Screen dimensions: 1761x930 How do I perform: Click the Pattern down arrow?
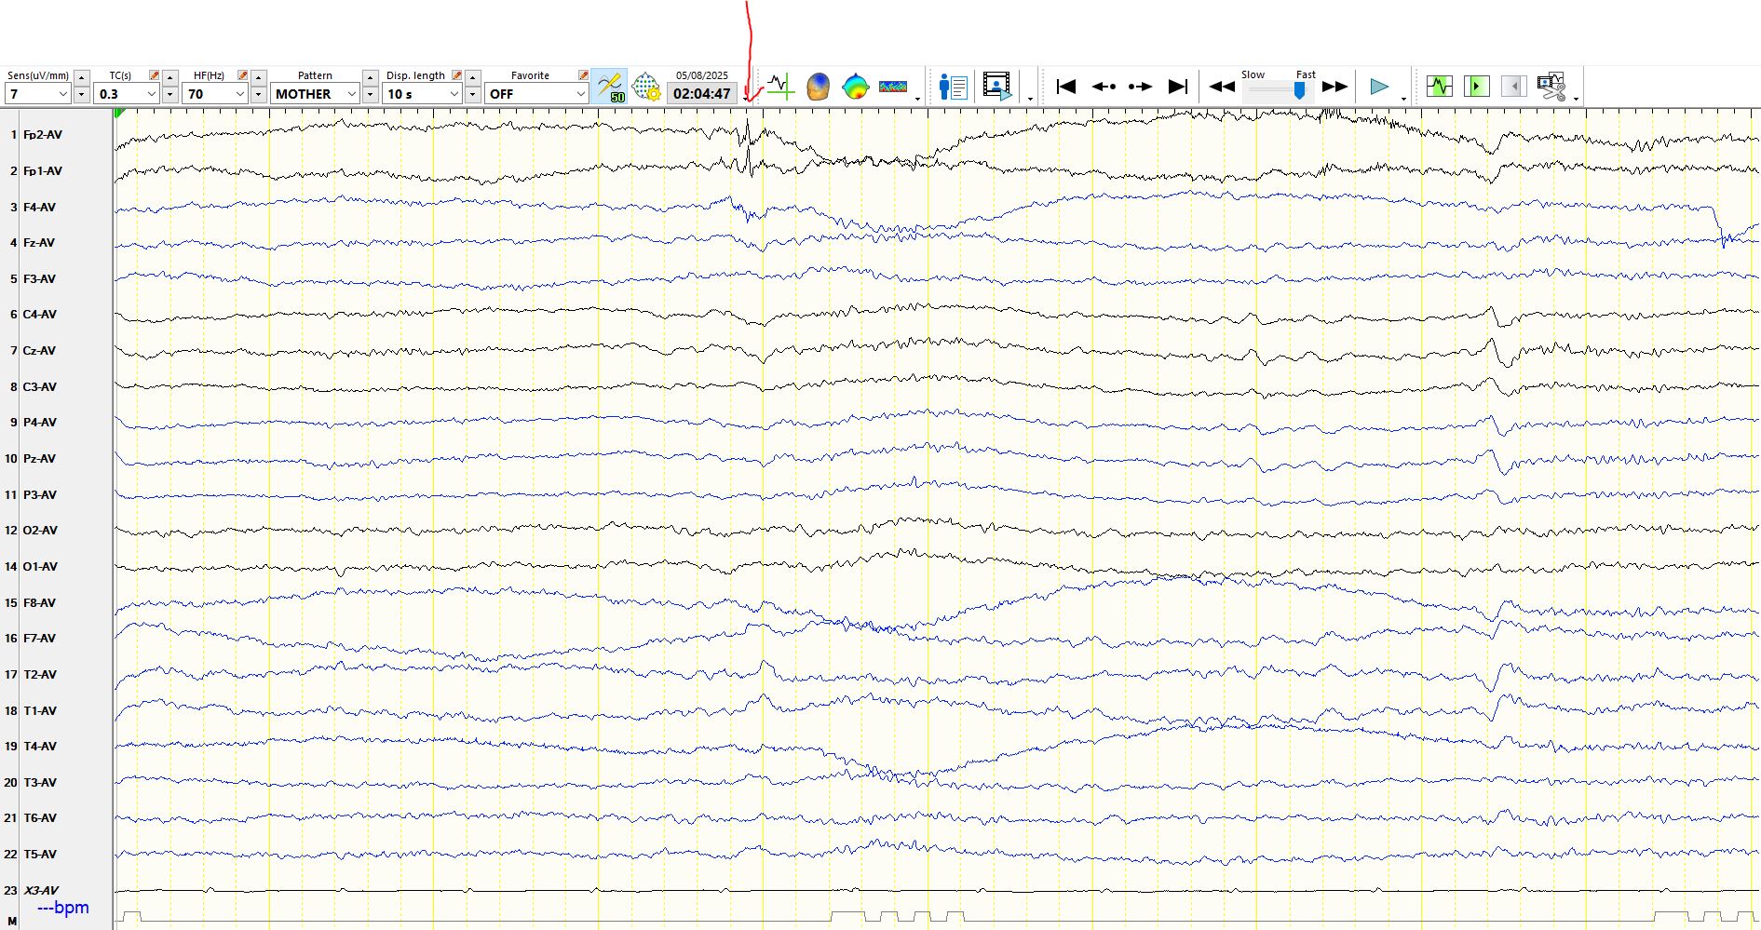tap(371, 94)
